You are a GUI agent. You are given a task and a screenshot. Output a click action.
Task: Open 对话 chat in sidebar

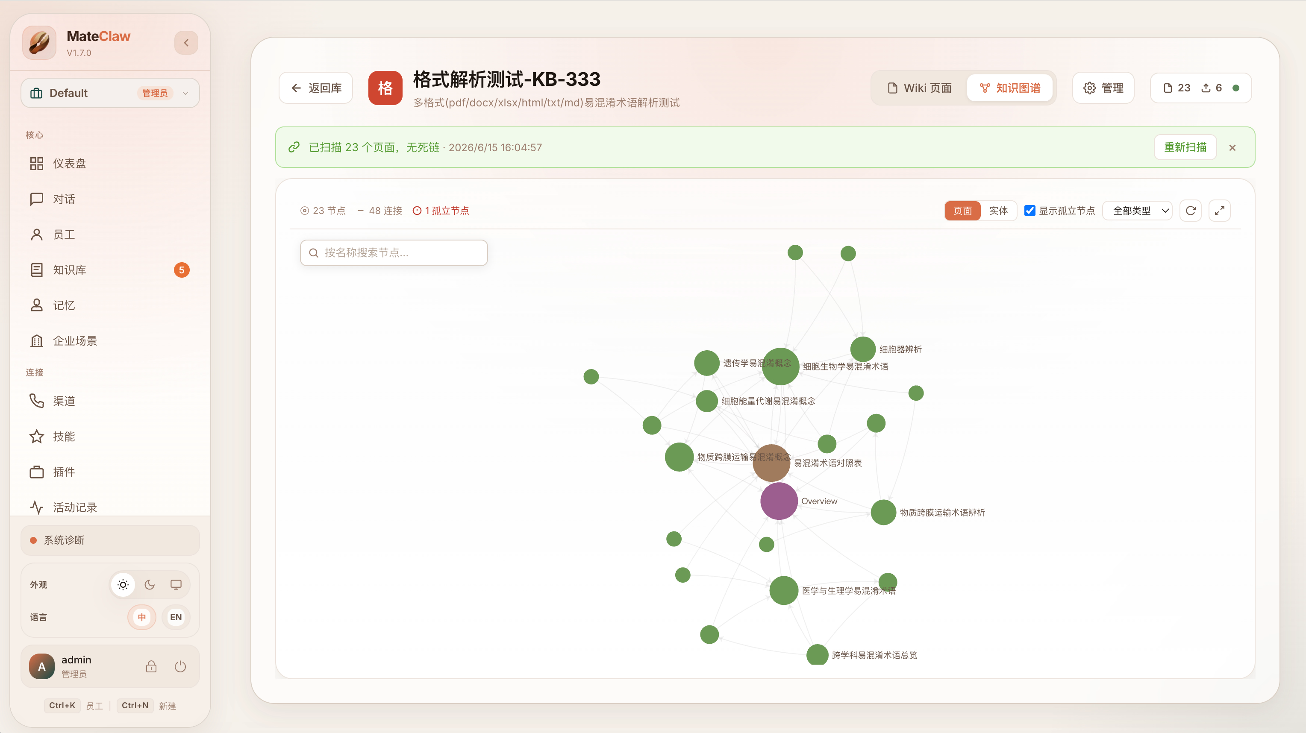pos(110,199)
